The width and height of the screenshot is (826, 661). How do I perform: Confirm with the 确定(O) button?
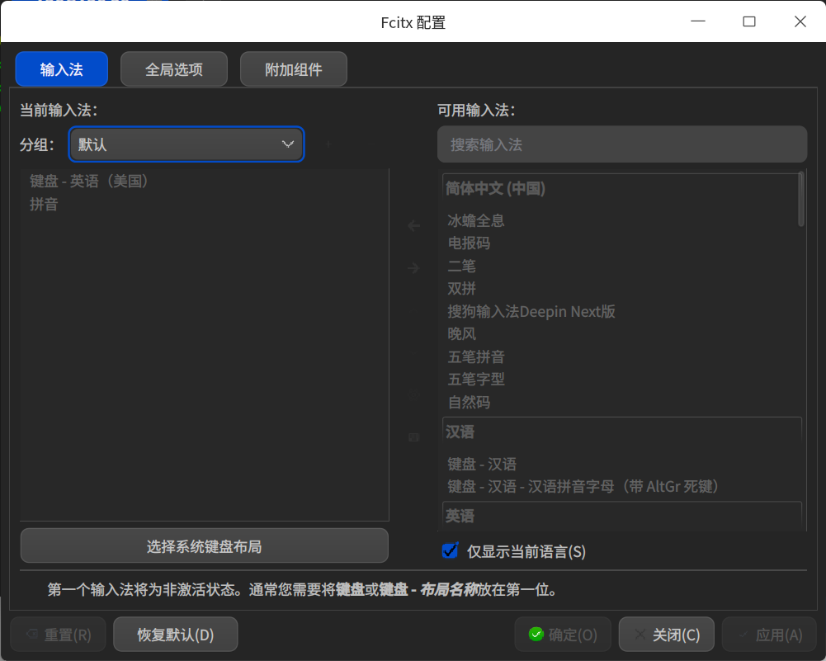tap(563, 635)
